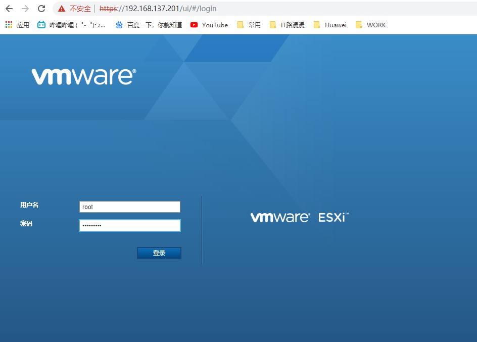Screen dimensions: 477x342
Task: Click the VMware ESXi logo
Action: 299,217
